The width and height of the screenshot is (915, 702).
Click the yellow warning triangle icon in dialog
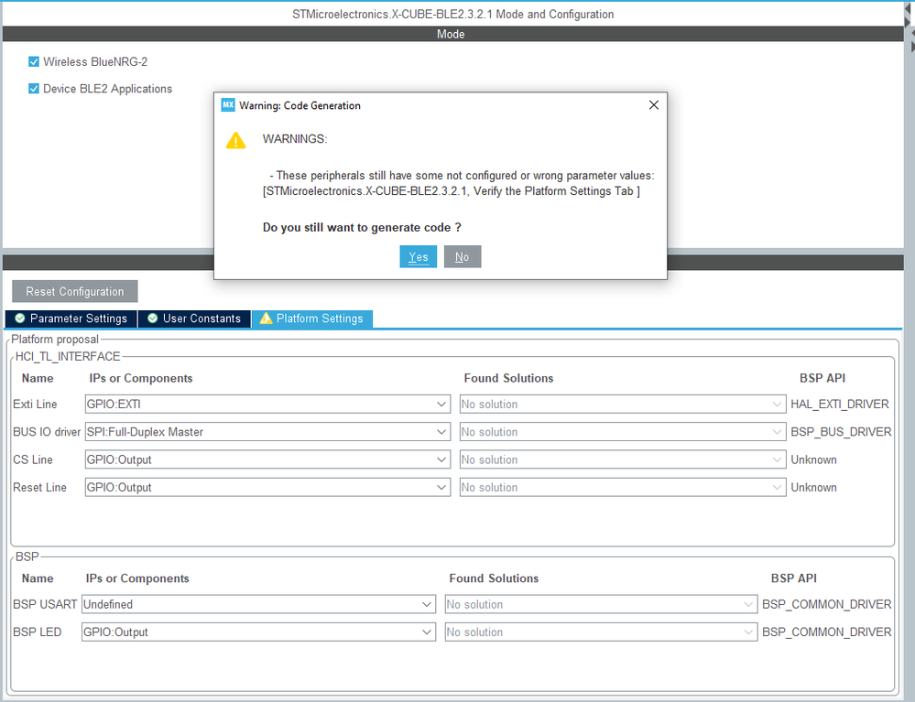pyautogui.click(x=235, y=141)
